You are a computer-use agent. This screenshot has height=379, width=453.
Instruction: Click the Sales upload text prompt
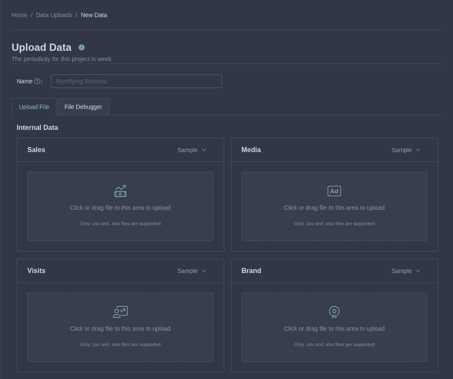point(120,208)
